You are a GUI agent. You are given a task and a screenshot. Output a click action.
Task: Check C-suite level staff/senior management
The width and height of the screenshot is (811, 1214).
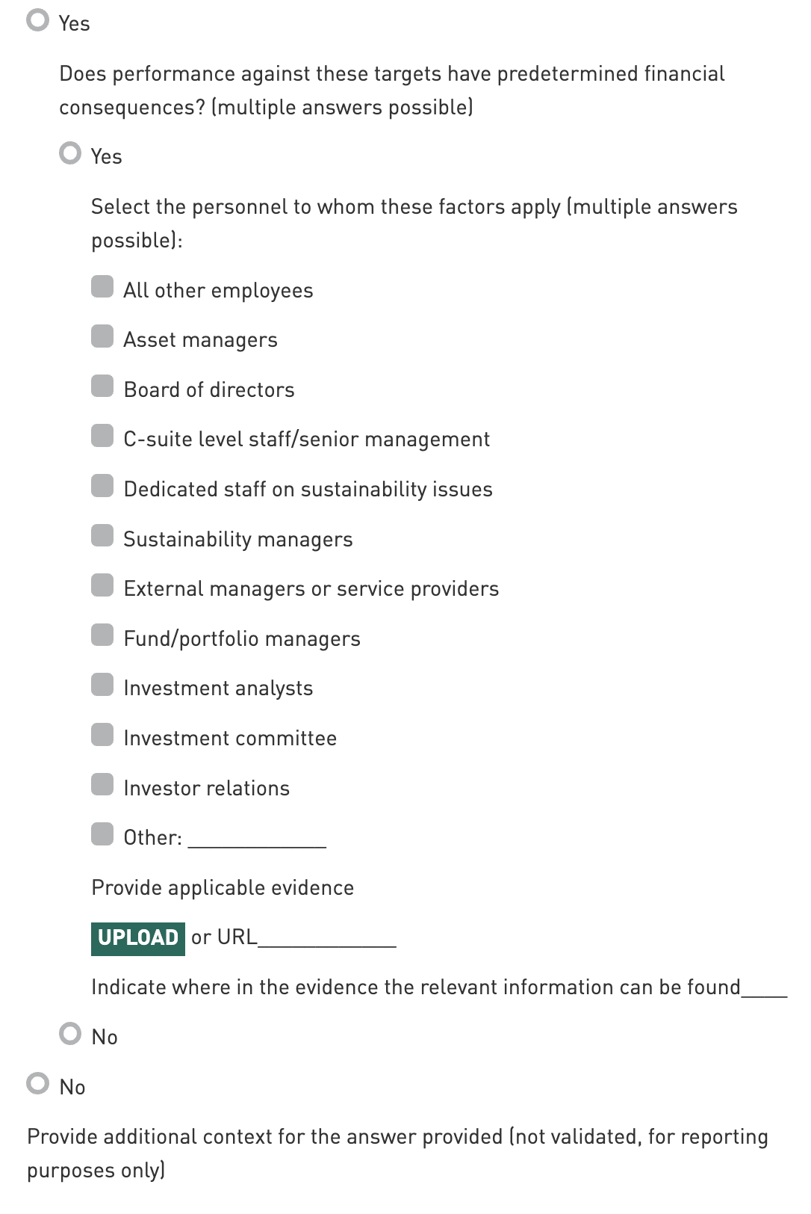(102, 437)
